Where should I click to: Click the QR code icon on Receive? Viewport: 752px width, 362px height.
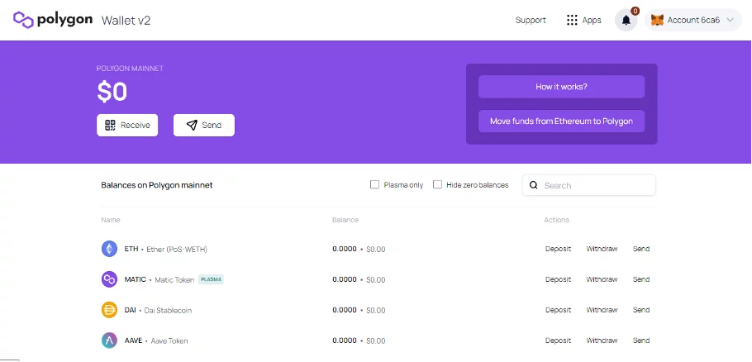coord(110,125)
